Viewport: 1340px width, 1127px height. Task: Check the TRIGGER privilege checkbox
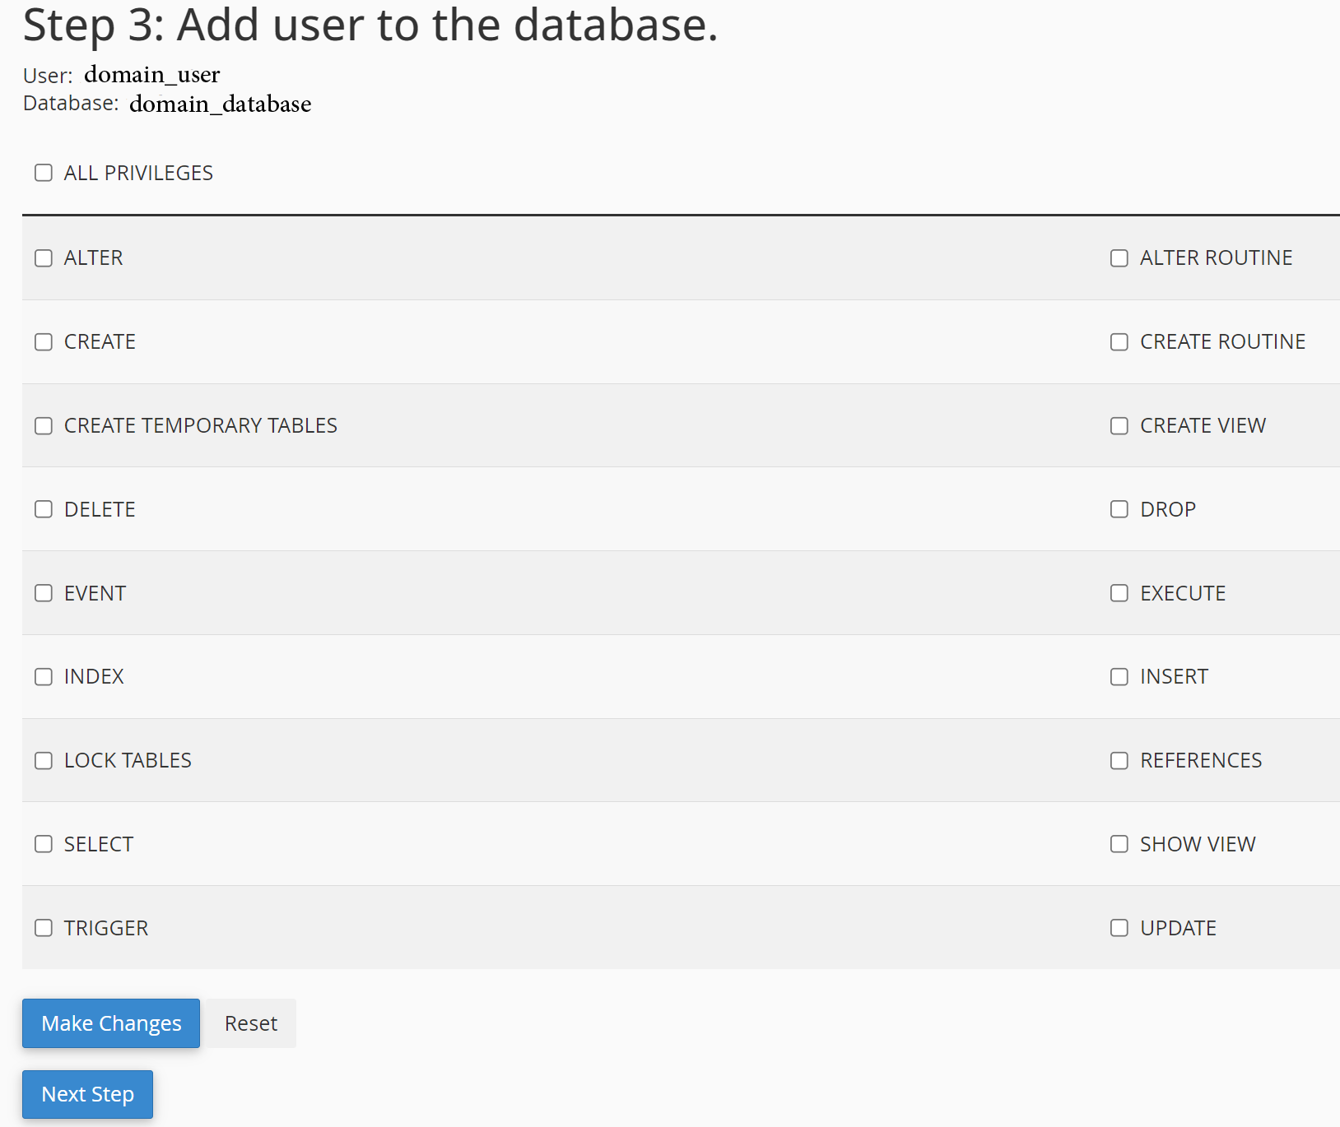click(x=44, y=928)
